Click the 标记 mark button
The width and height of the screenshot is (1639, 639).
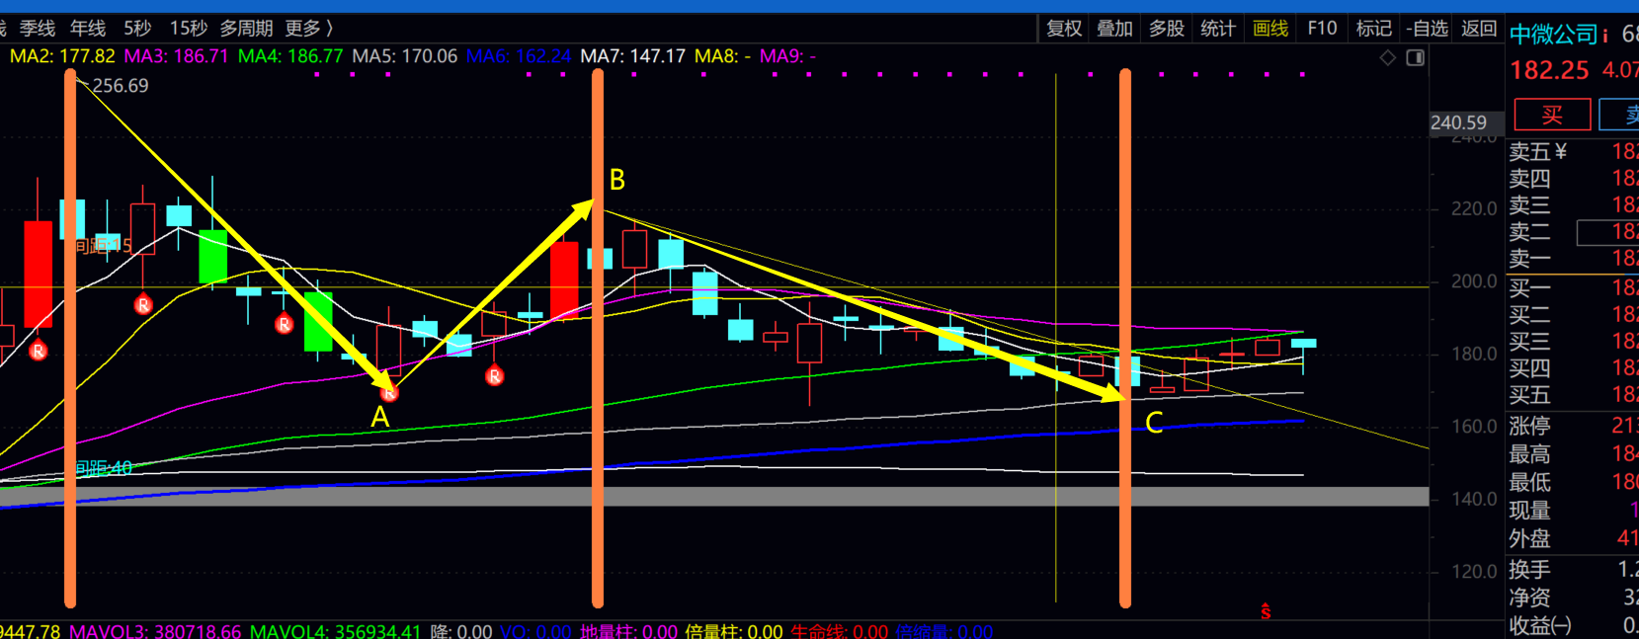[1373, 29]
